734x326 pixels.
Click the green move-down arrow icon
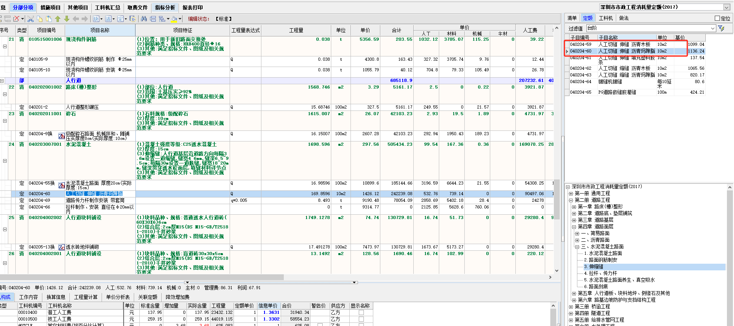tap(66, 19)
